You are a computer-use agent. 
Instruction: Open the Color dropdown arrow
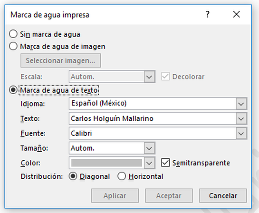[149, 163]
